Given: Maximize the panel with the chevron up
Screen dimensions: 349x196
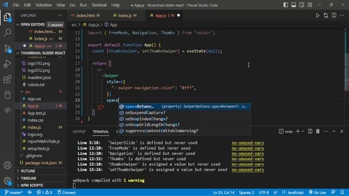Looking at the screenshot, I should [334, 131].
